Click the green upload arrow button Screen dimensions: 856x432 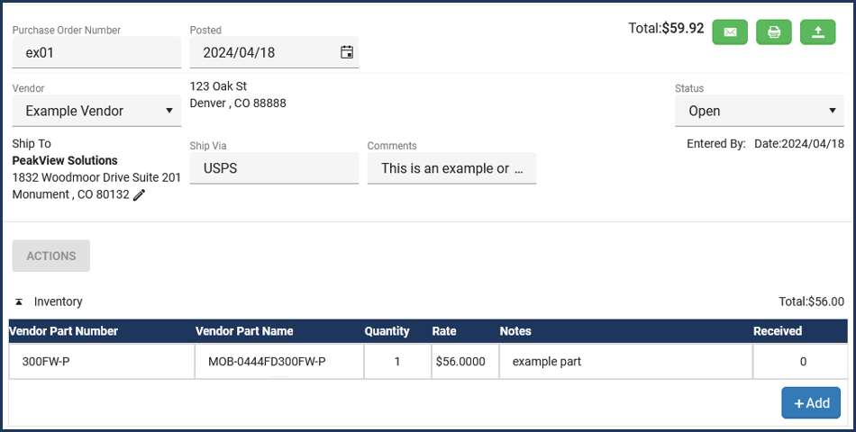pyautogui.click(x=818, y=32)
